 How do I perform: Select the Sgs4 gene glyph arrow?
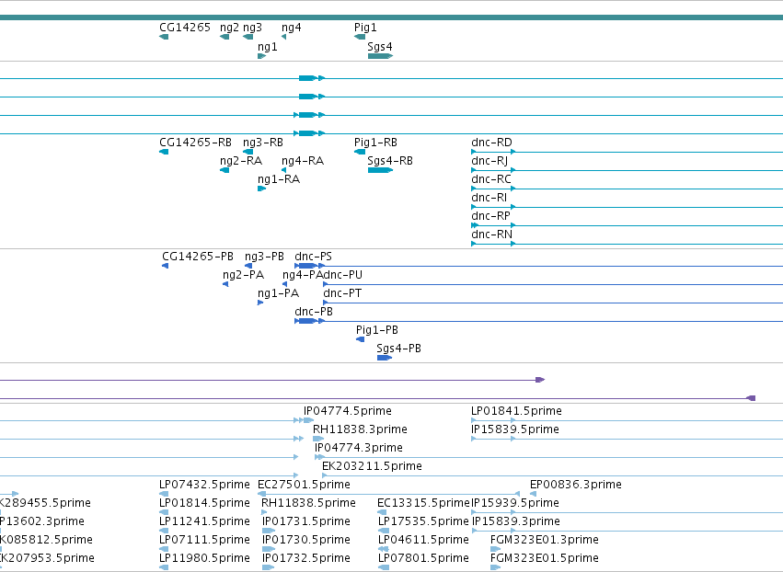point(381,56)
